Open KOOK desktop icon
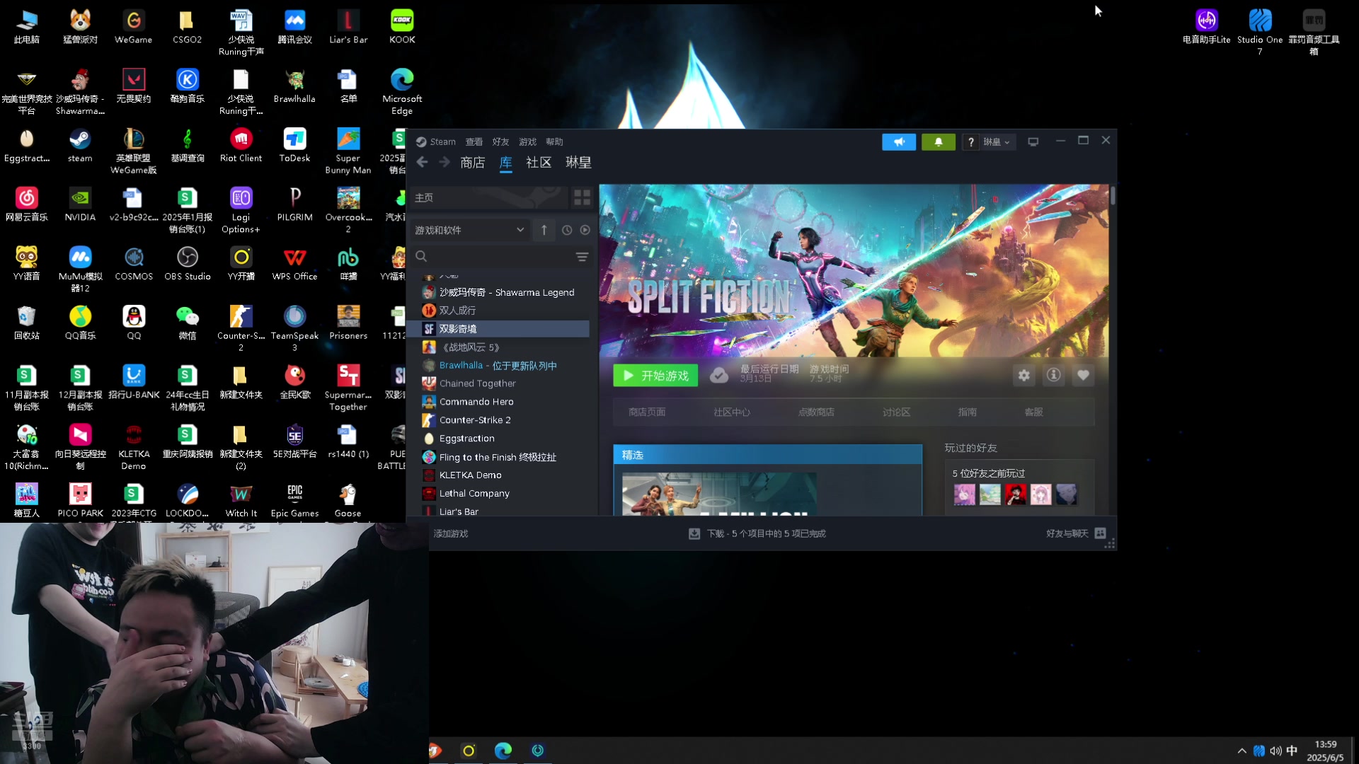 402,28
